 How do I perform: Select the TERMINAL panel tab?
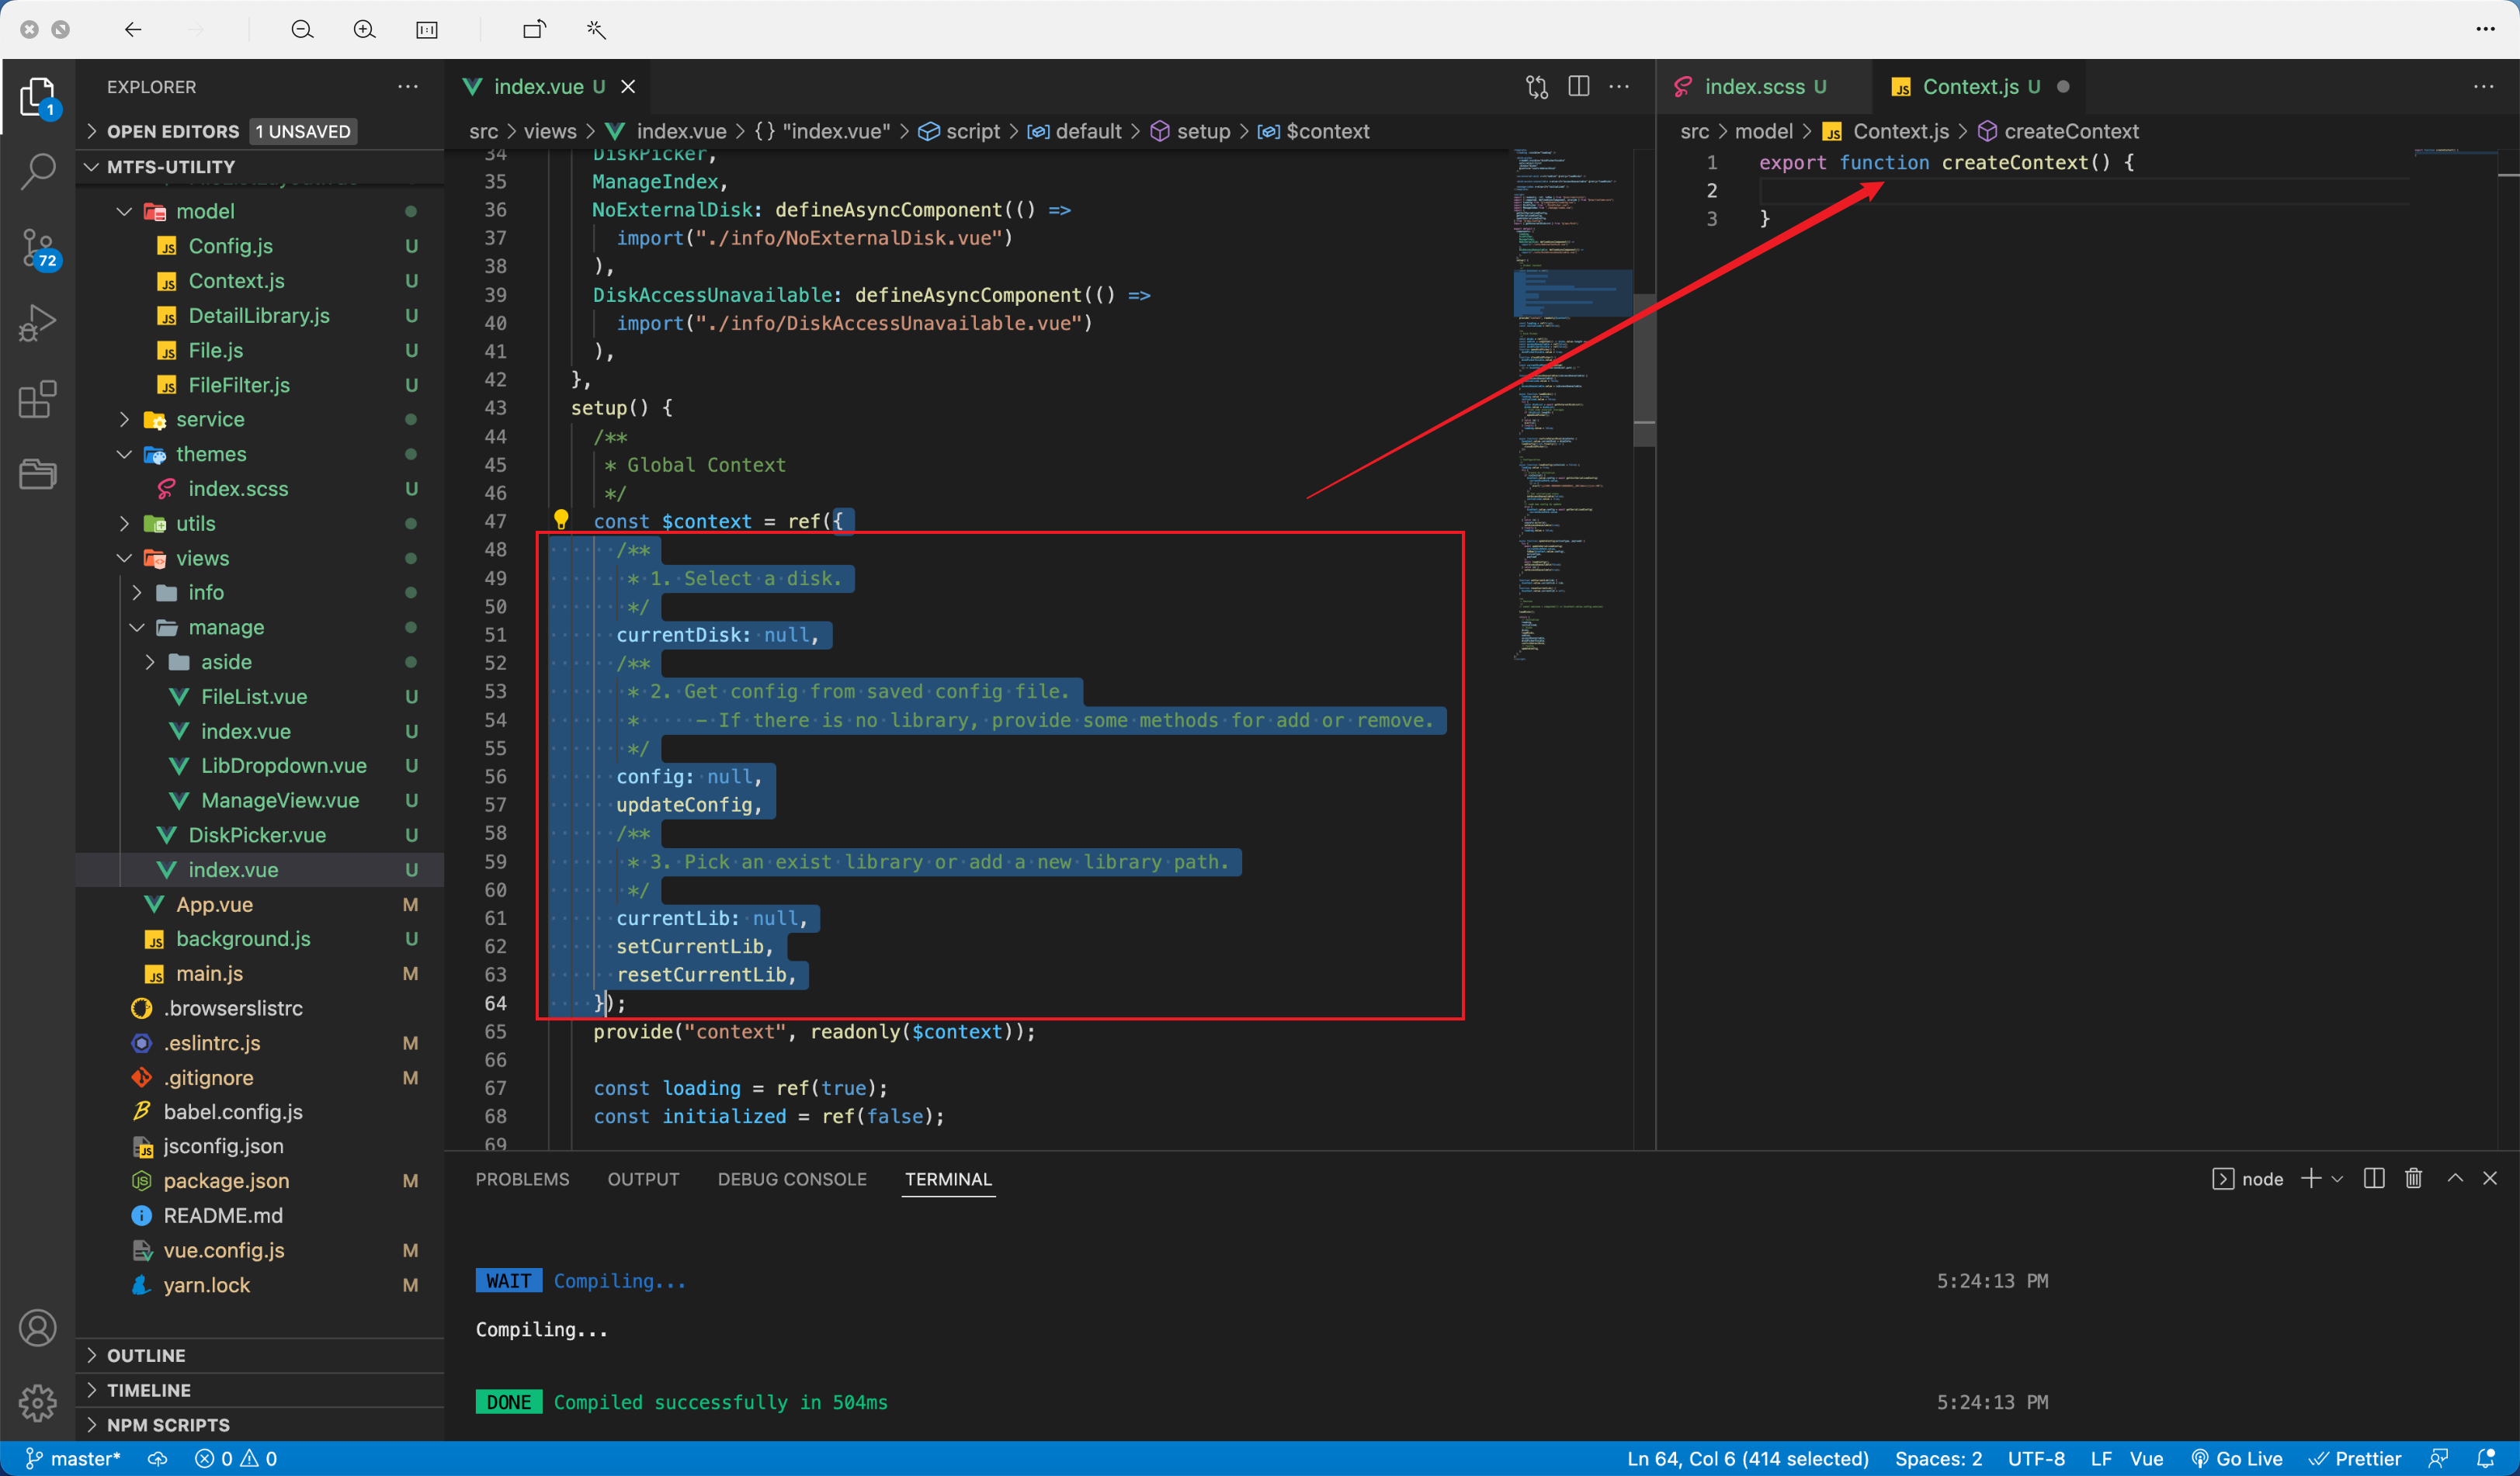948,1180
